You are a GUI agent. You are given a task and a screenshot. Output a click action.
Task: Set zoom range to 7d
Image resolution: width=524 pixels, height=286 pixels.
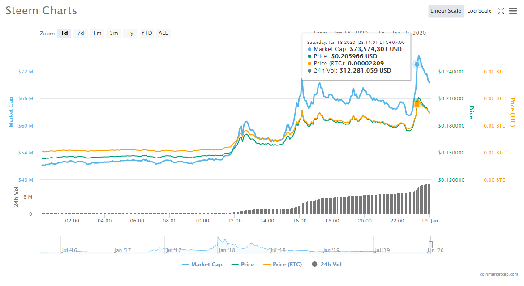(x=81, y=34)
